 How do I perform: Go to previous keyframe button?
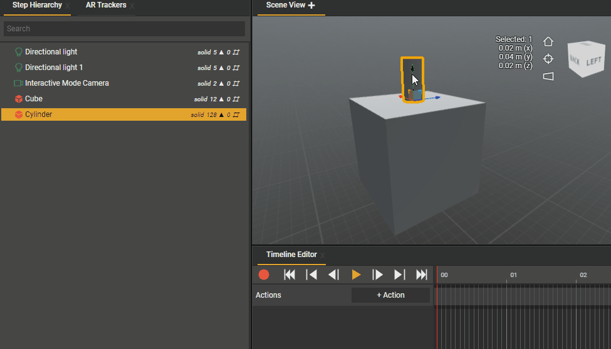point(311,275)
